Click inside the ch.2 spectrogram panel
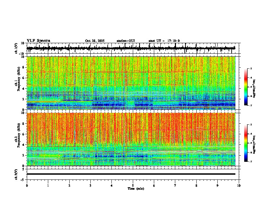The height and width of the screenshot is (208, 269). [131, 139]
